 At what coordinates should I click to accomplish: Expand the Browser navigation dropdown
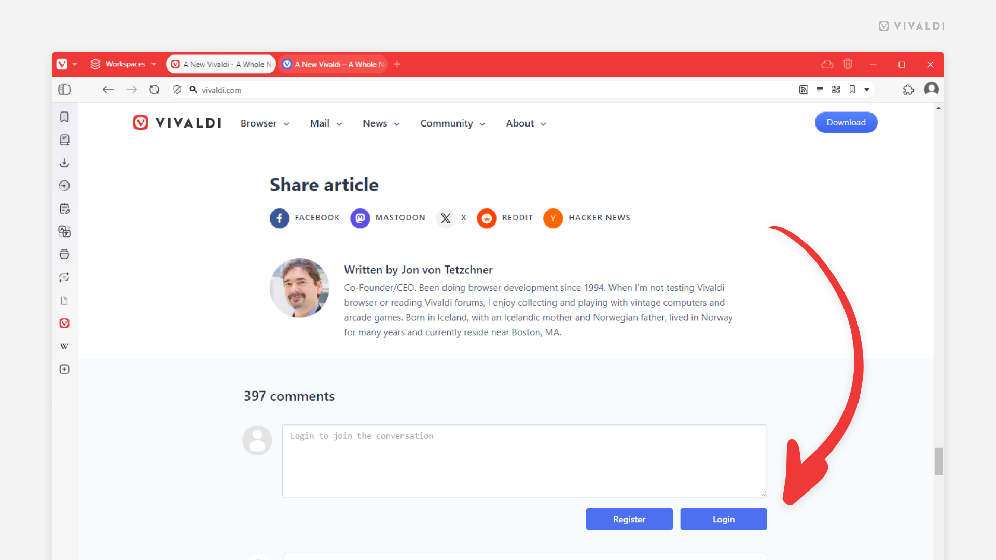[266, 123]
